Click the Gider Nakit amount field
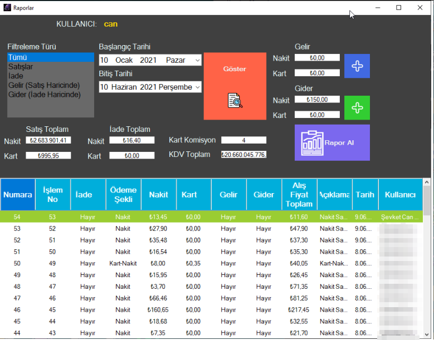 coord(317,100)
